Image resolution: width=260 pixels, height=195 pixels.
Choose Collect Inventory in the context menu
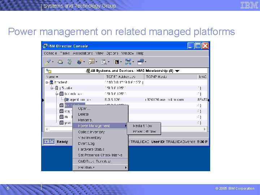click(x=100, y=132)
